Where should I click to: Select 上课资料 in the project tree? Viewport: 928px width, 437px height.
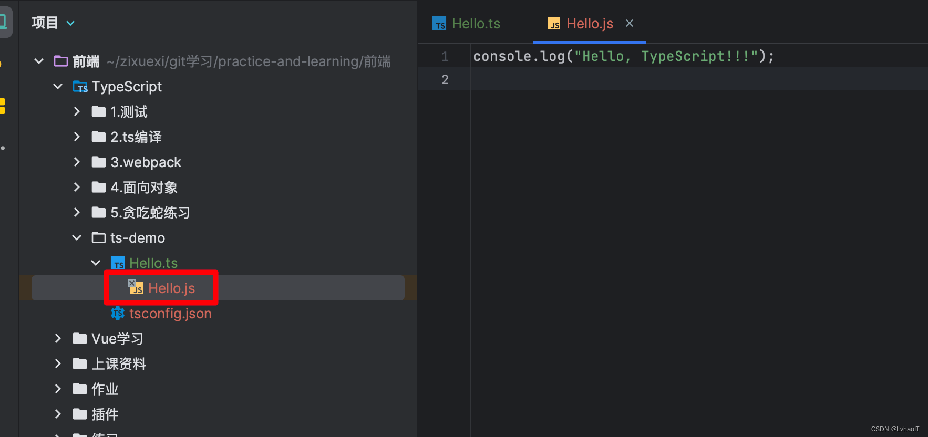(x=119, y=363)
